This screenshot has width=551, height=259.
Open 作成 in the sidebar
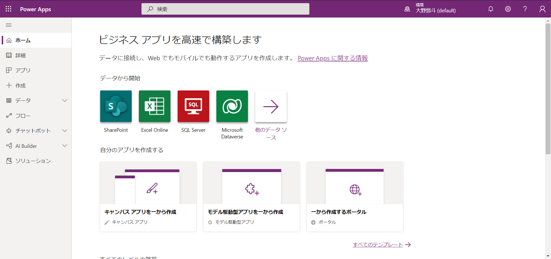click(x=36, y=86)
